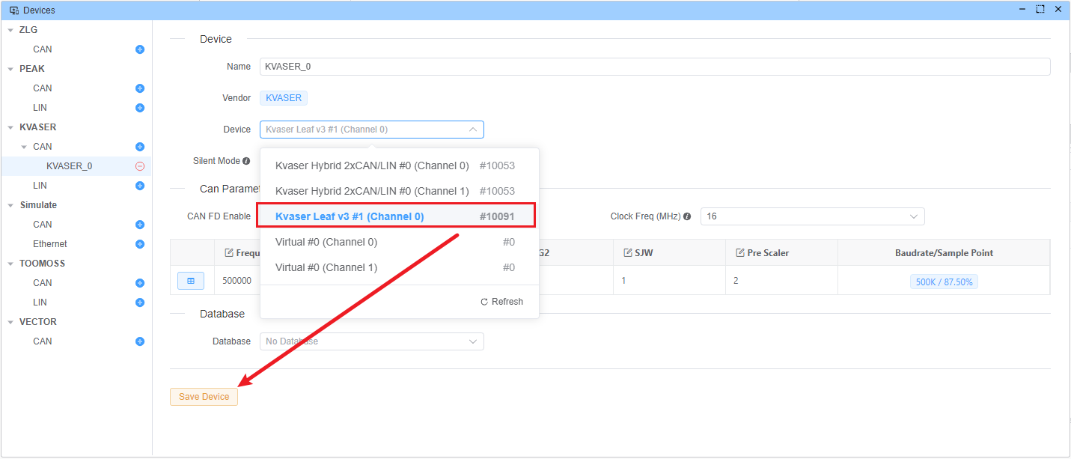Click the Save Device button
This screenshot has height=459, width=1071.
pos(204,397)
